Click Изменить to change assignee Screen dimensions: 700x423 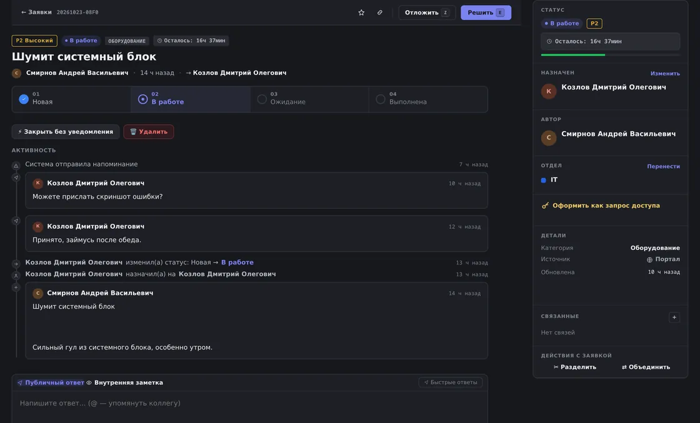(665, 74)
